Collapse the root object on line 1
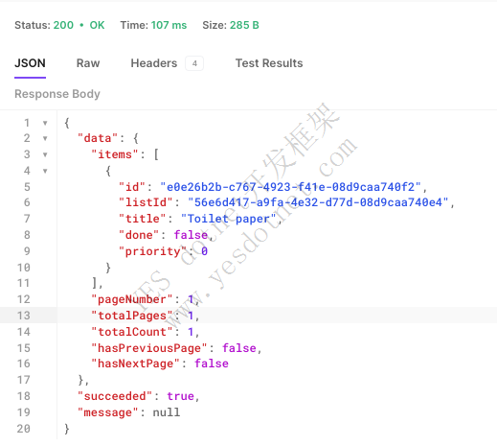The width and height of the screenshot is (497, 446). pos(45,123)
